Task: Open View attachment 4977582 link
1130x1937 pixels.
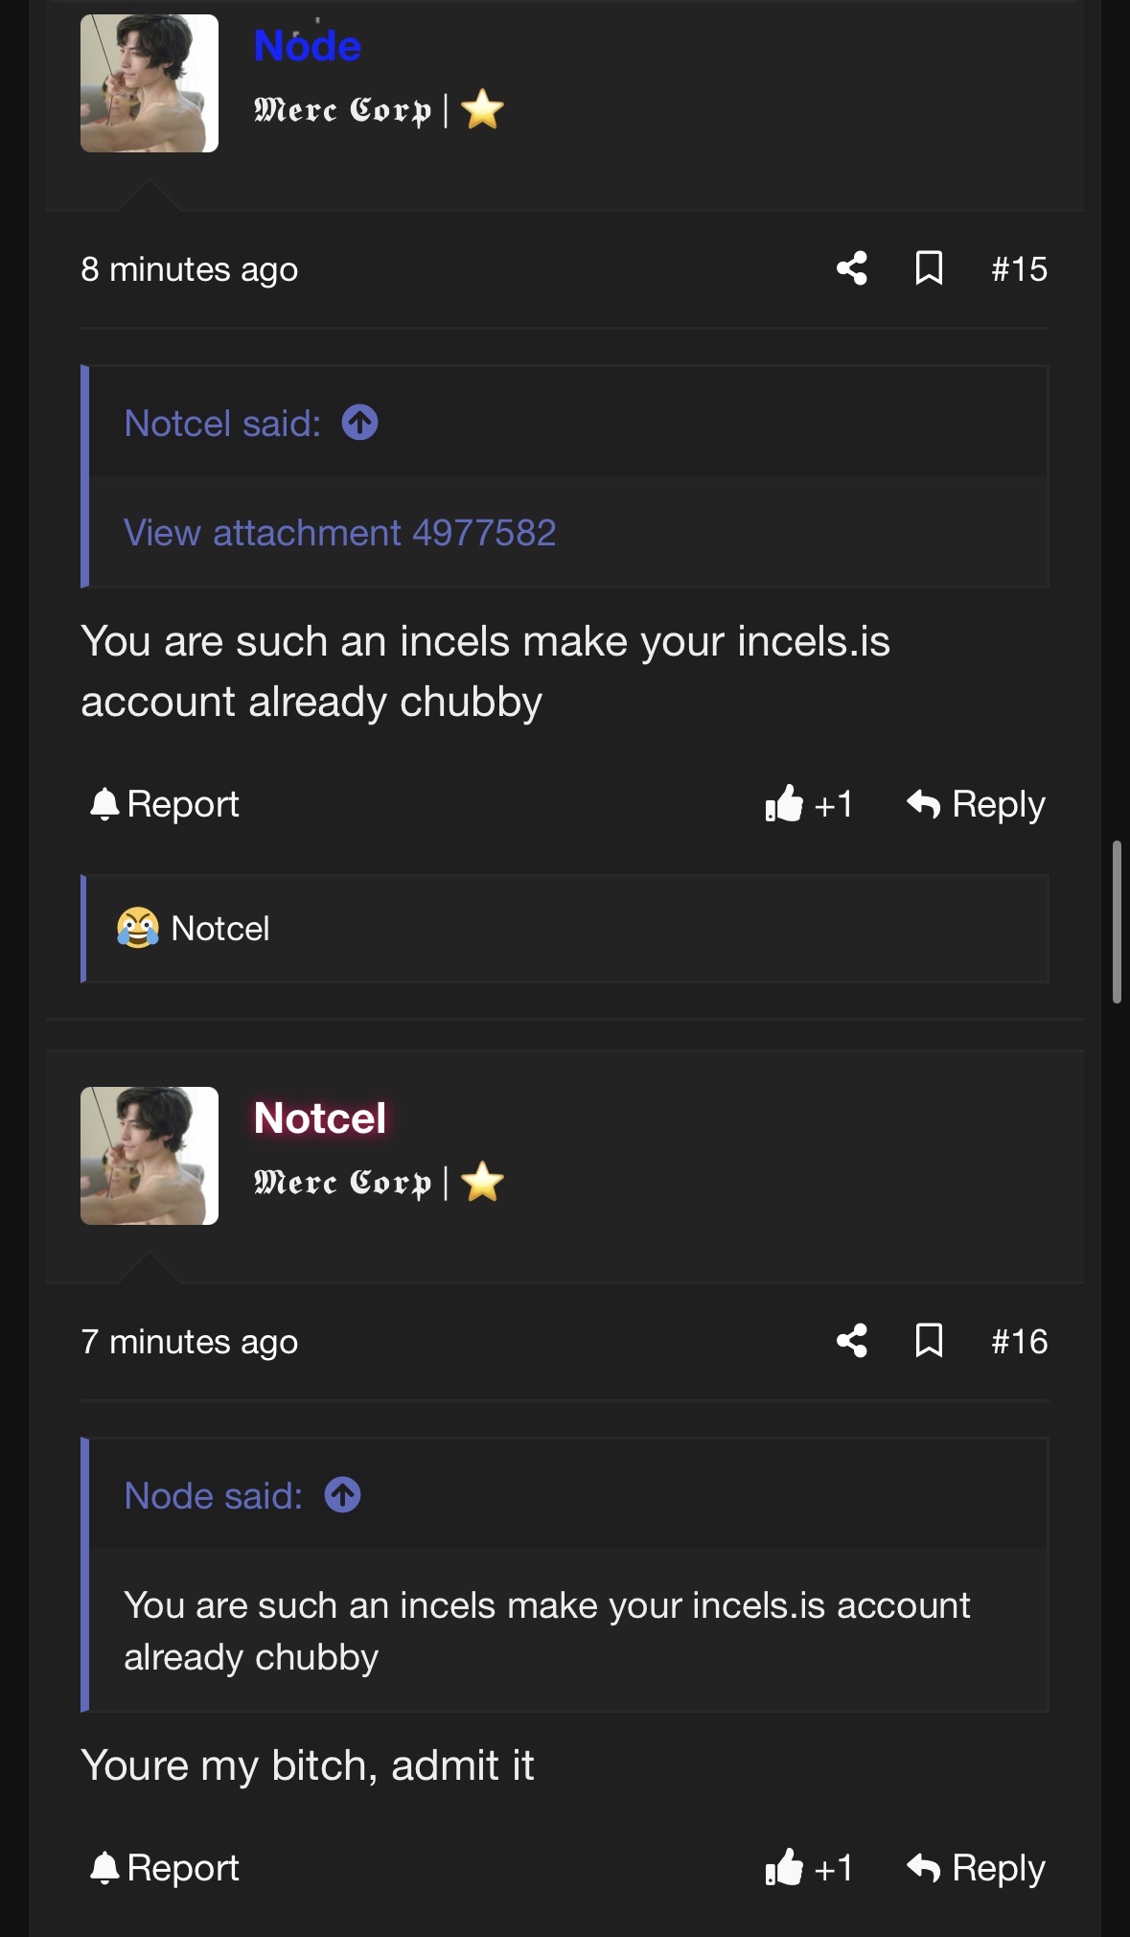Action: point(340,533)
